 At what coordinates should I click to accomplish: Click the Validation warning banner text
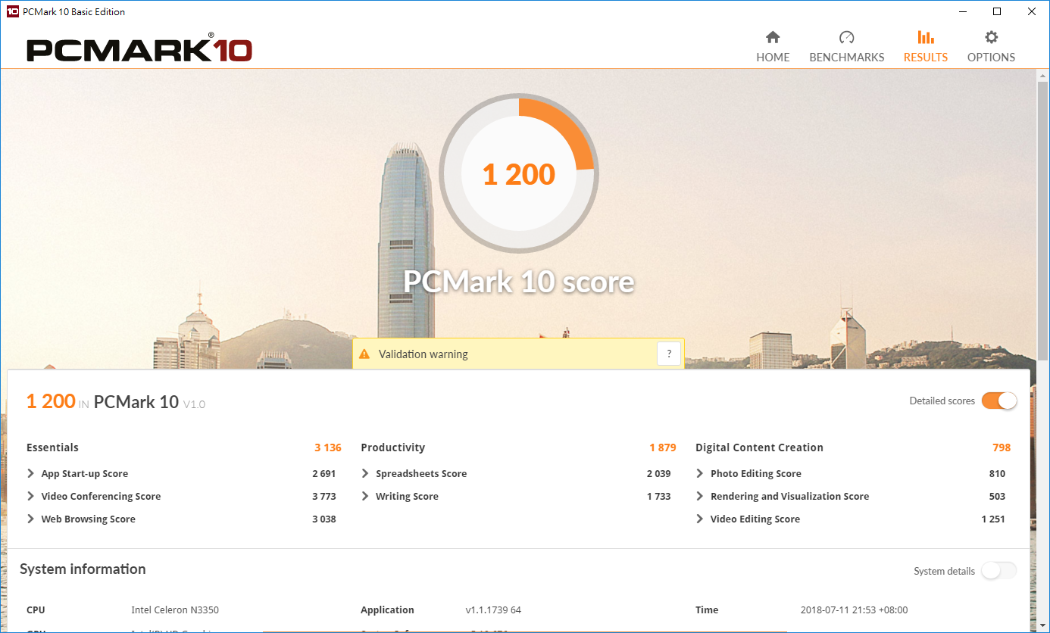tap(423, 354)
